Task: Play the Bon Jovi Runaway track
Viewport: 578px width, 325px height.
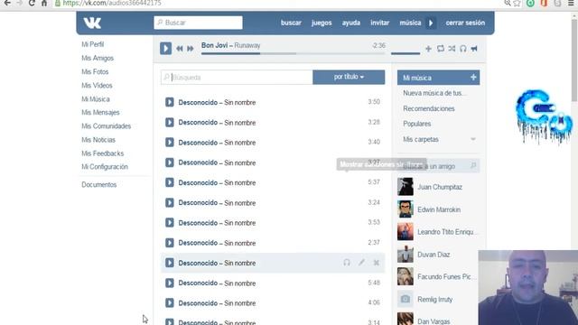Action: [165, 48]
